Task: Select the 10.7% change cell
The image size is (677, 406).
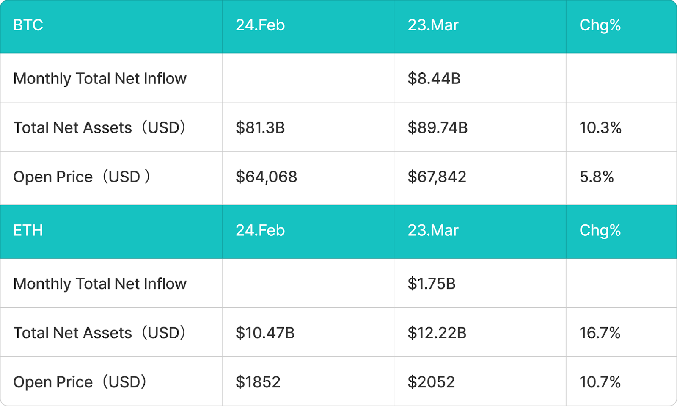Action: [600, 382]
